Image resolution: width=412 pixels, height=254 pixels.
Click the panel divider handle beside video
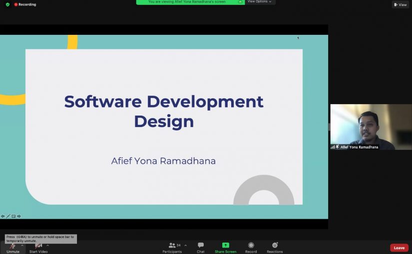tap(329, 127)
